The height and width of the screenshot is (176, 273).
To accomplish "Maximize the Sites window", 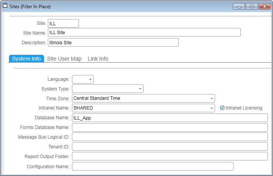I will tap(252, 7).
